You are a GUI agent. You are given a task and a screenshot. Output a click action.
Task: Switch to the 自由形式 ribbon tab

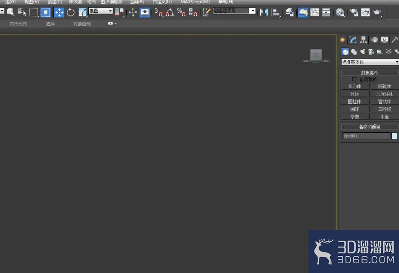(x=18, y=24)
